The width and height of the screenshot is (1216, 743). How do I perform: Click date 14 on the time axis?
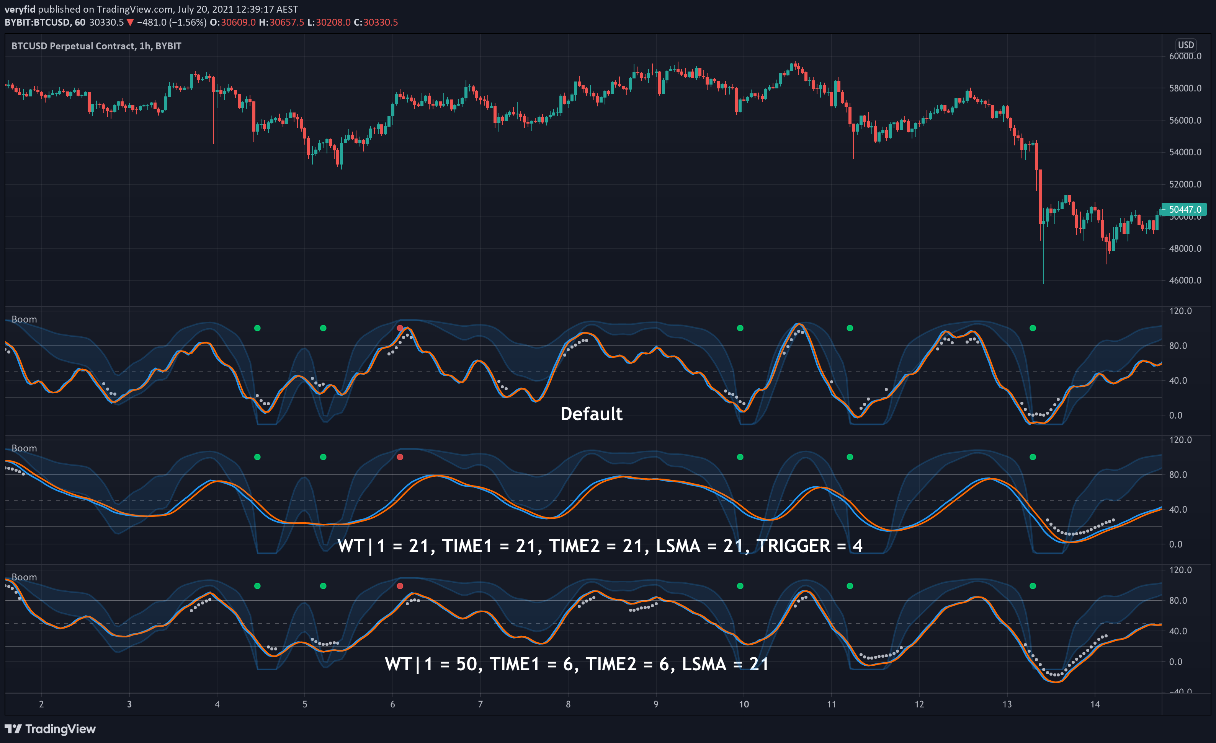coord(1095,704)
